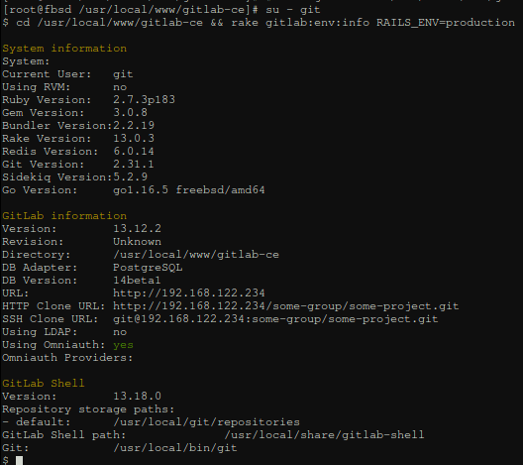Click the URL http://192.168.122.234 value
523x465 pixels.
click(189, 293)
